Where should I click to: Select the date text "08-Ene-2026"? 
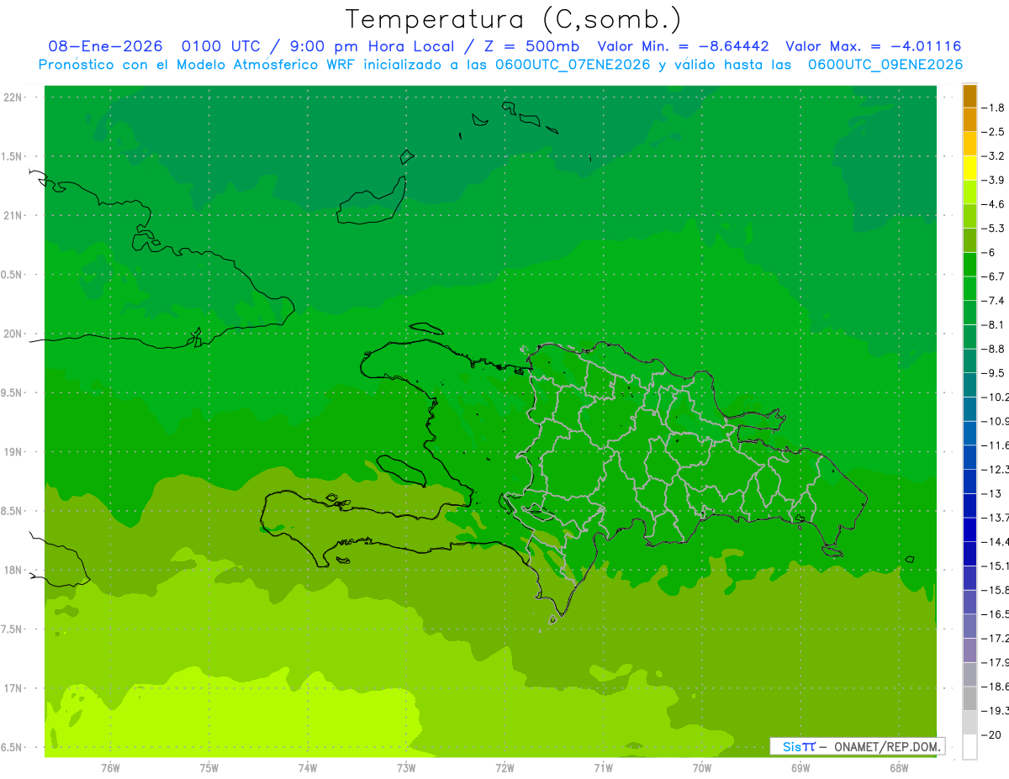tap(105, 47)
